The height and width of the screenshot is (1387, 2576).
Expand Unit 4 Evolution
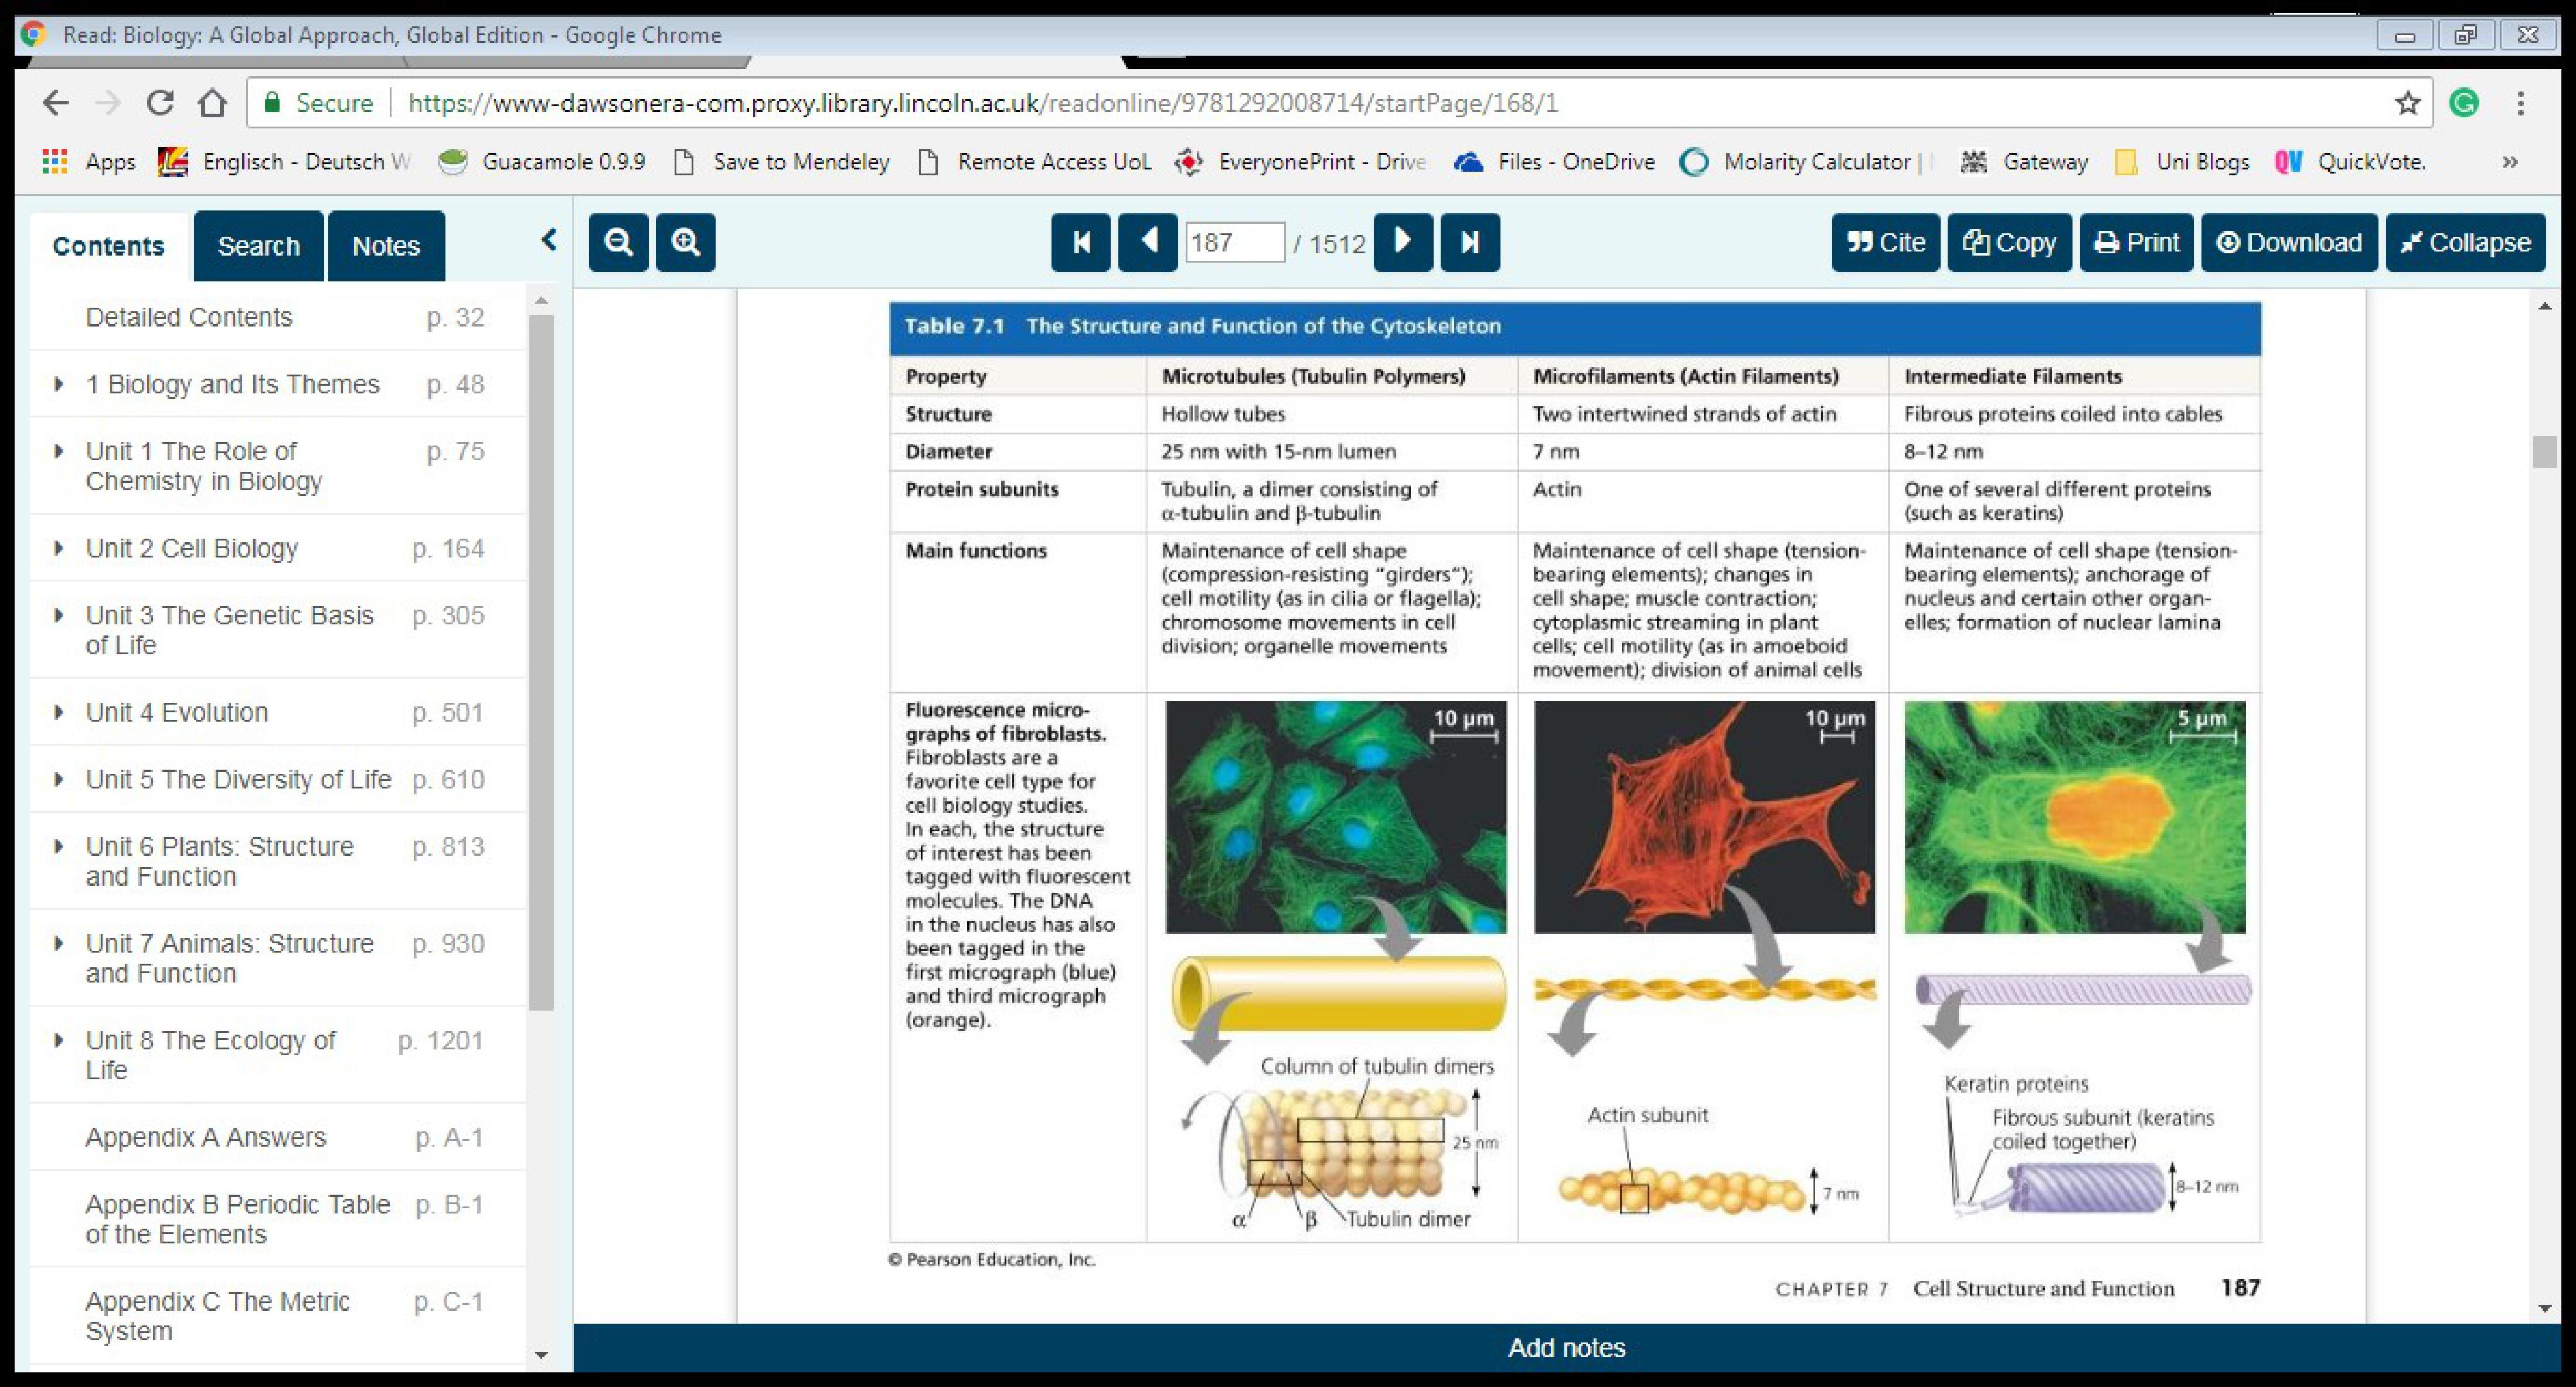tap(59, 712)
